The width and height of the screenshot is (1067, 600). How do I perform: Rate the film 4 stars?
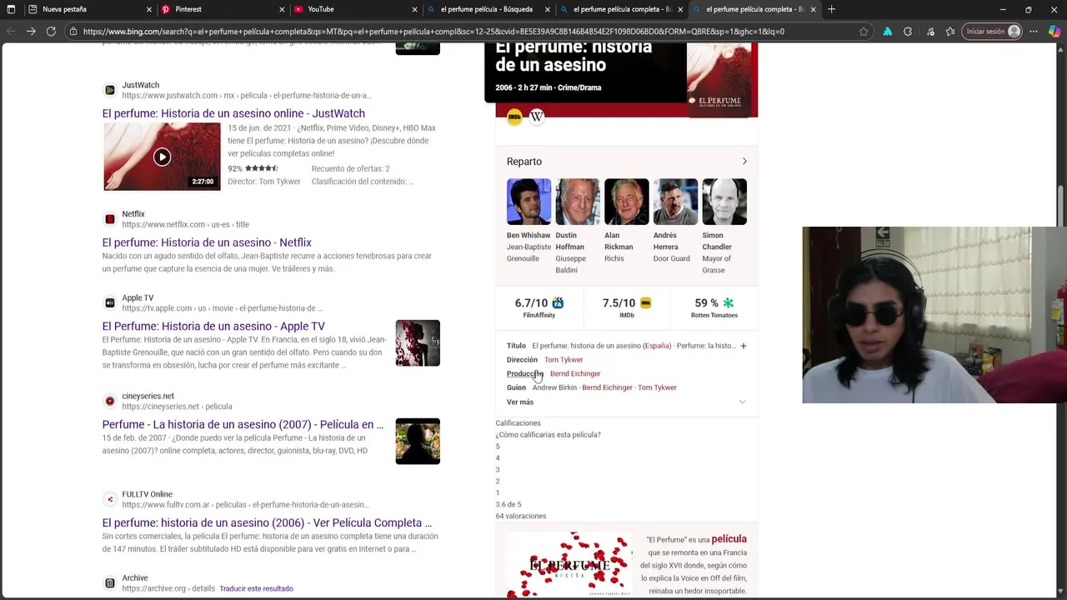pyautogui.click(x=498, y=458)
